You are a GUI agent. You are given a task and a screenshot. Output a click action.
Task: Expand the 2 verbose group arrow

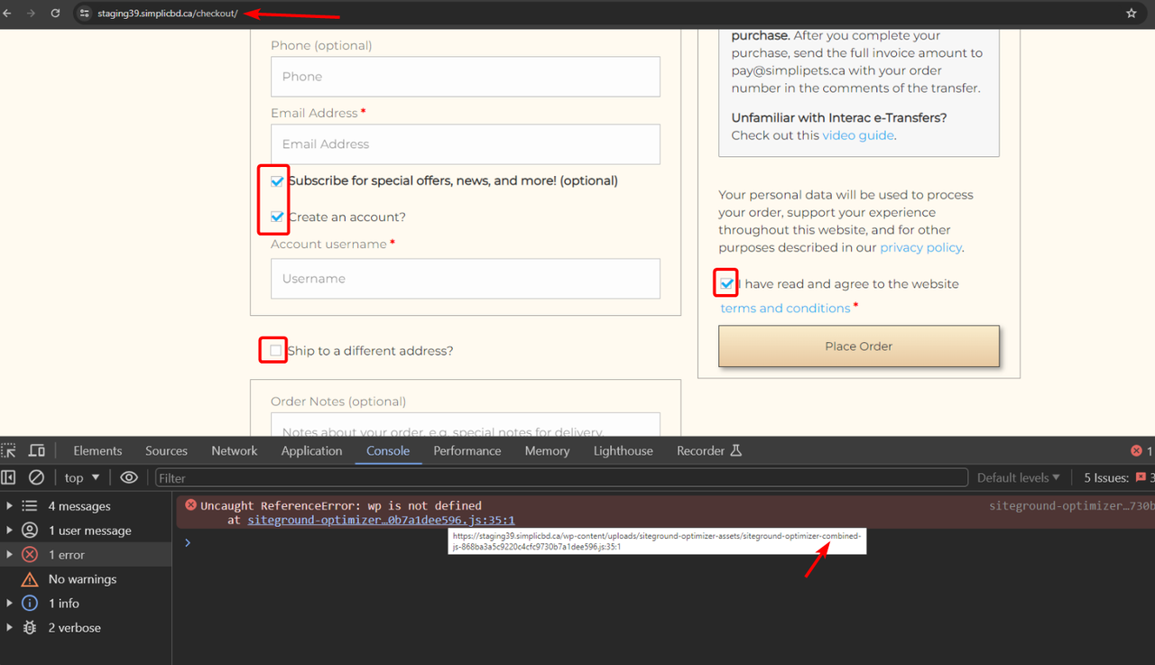(x=10, y=627)
